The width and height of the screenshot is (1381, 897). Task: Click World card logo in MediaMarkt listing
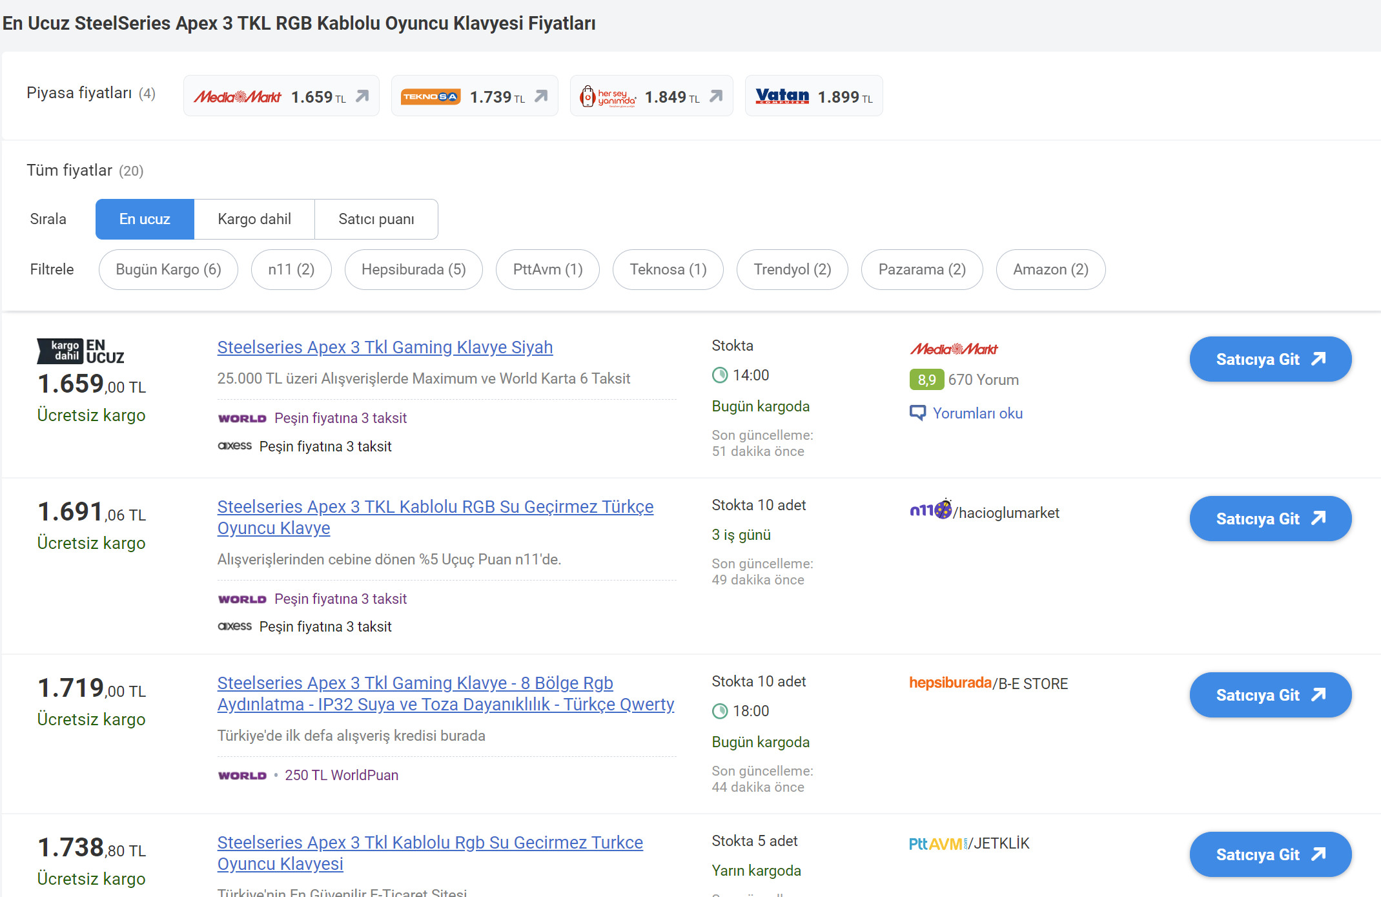coord(242,418)
